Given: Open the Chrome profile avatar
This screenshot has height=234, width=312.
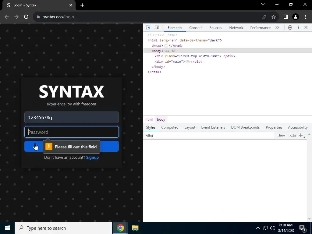Looking at the screenshot, I should click(296, 17).
